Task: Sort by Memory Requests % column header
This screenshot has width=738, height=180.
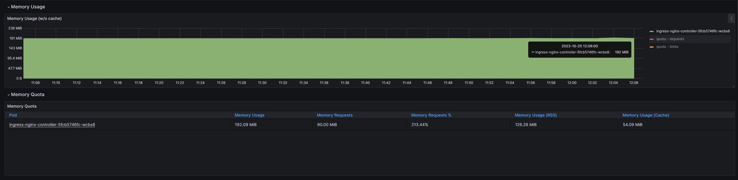Action: [x=431, y=115]
